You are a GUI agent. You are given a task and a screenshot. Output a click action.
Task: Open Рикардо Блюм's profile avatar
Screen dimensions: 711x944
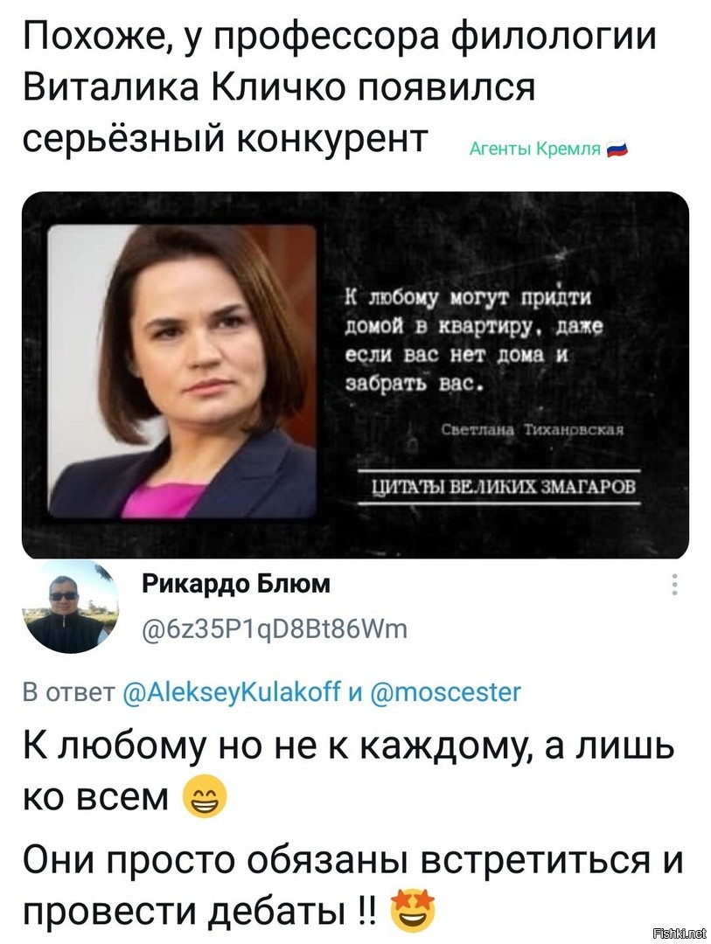[x=71, y=607]
